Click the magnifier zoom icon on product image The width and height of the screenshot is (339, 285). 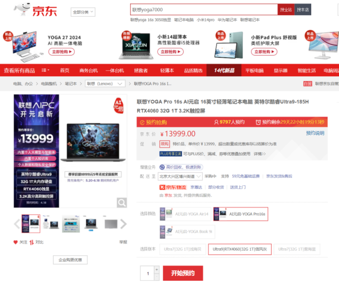(x=122, y=203)
